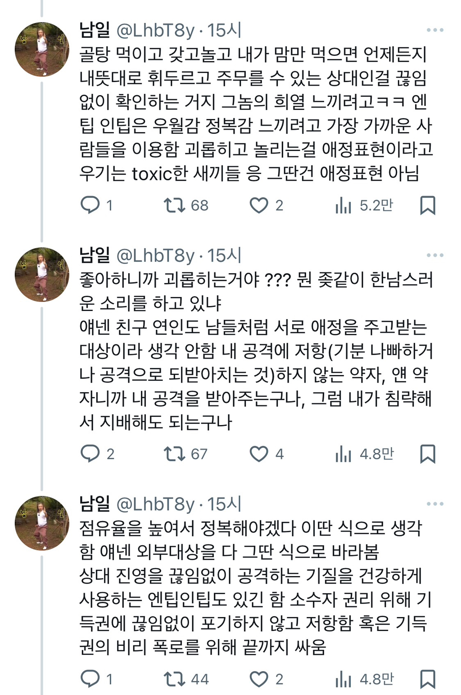Image resolution: width=461 pixels, height=695 pixels.
Task: Repost the tweet with 44 reposts
Action: coord(174,679)
